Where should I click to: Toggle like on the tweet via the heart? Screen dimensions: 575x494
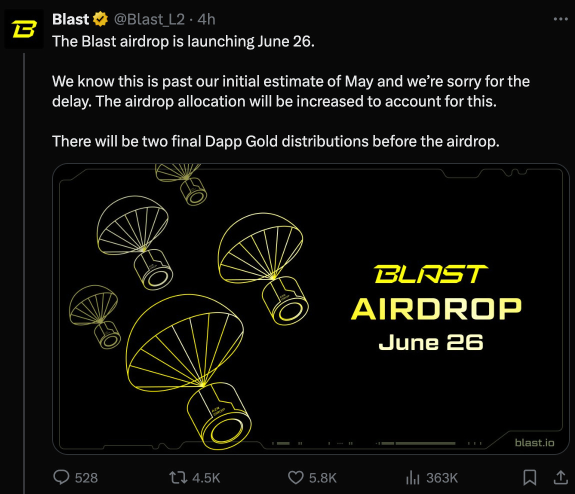[x=296, y=477]
